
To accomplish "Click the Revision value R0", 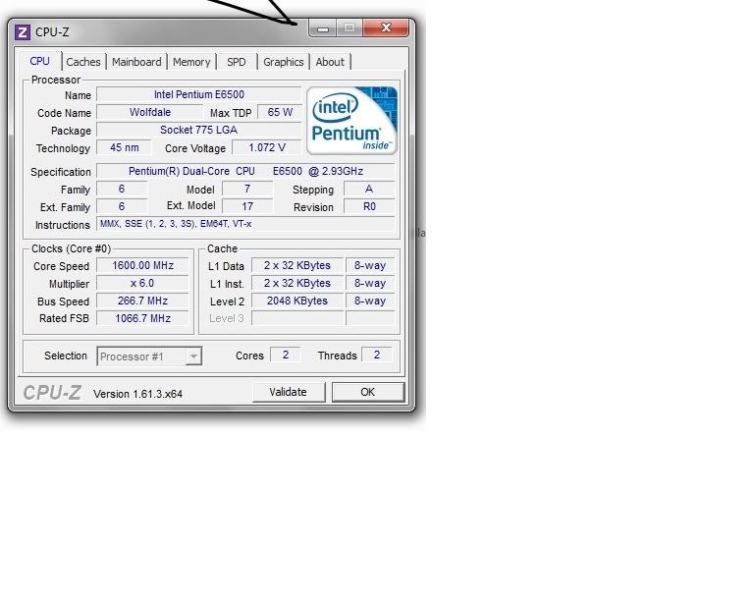I will pos(369,207).
